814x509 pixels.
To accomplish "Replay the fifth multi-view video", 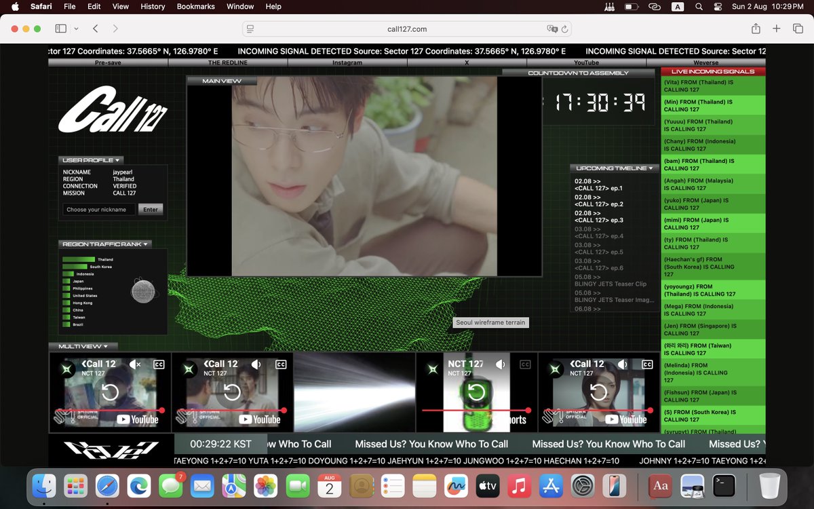I will [598, 392].
